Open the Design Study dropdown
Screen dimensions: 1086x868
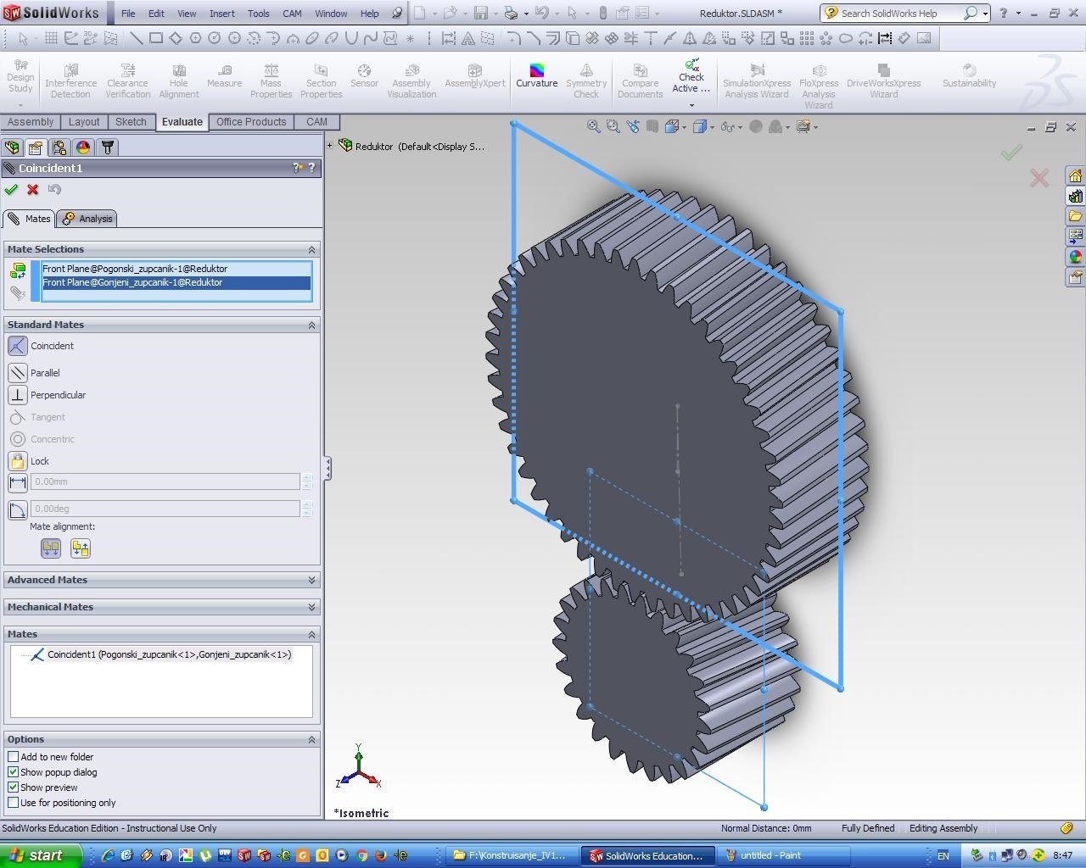(x=20, y=106)
